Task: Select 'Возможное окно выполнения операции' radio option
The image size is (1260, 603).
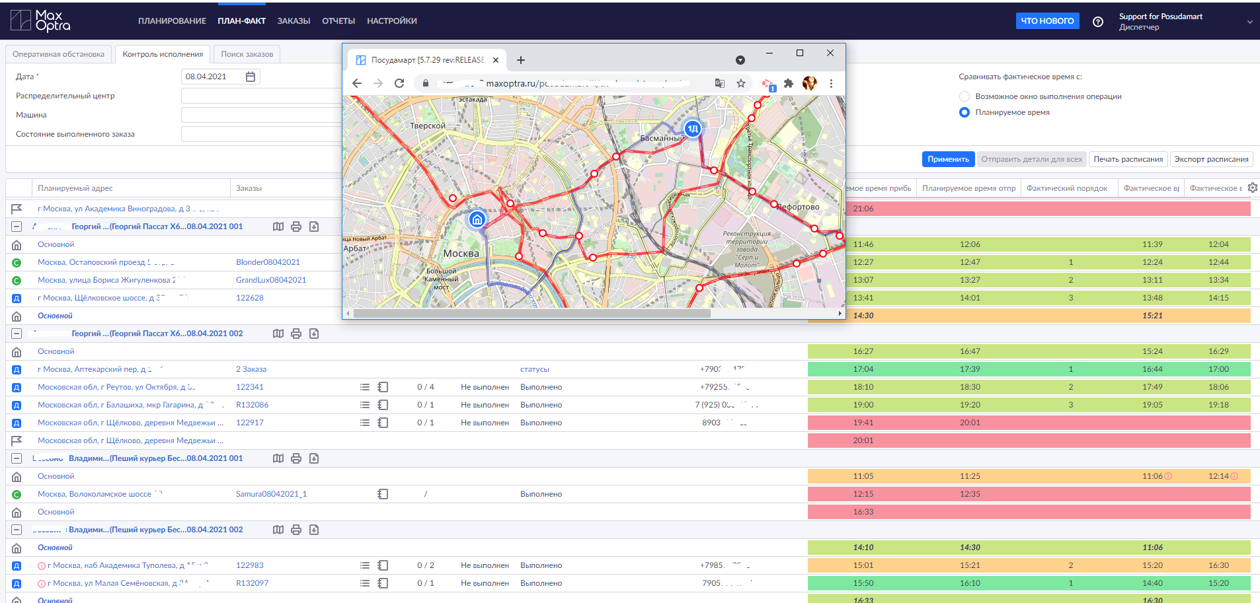Action: pyautogui.click(x=965, y=96)
